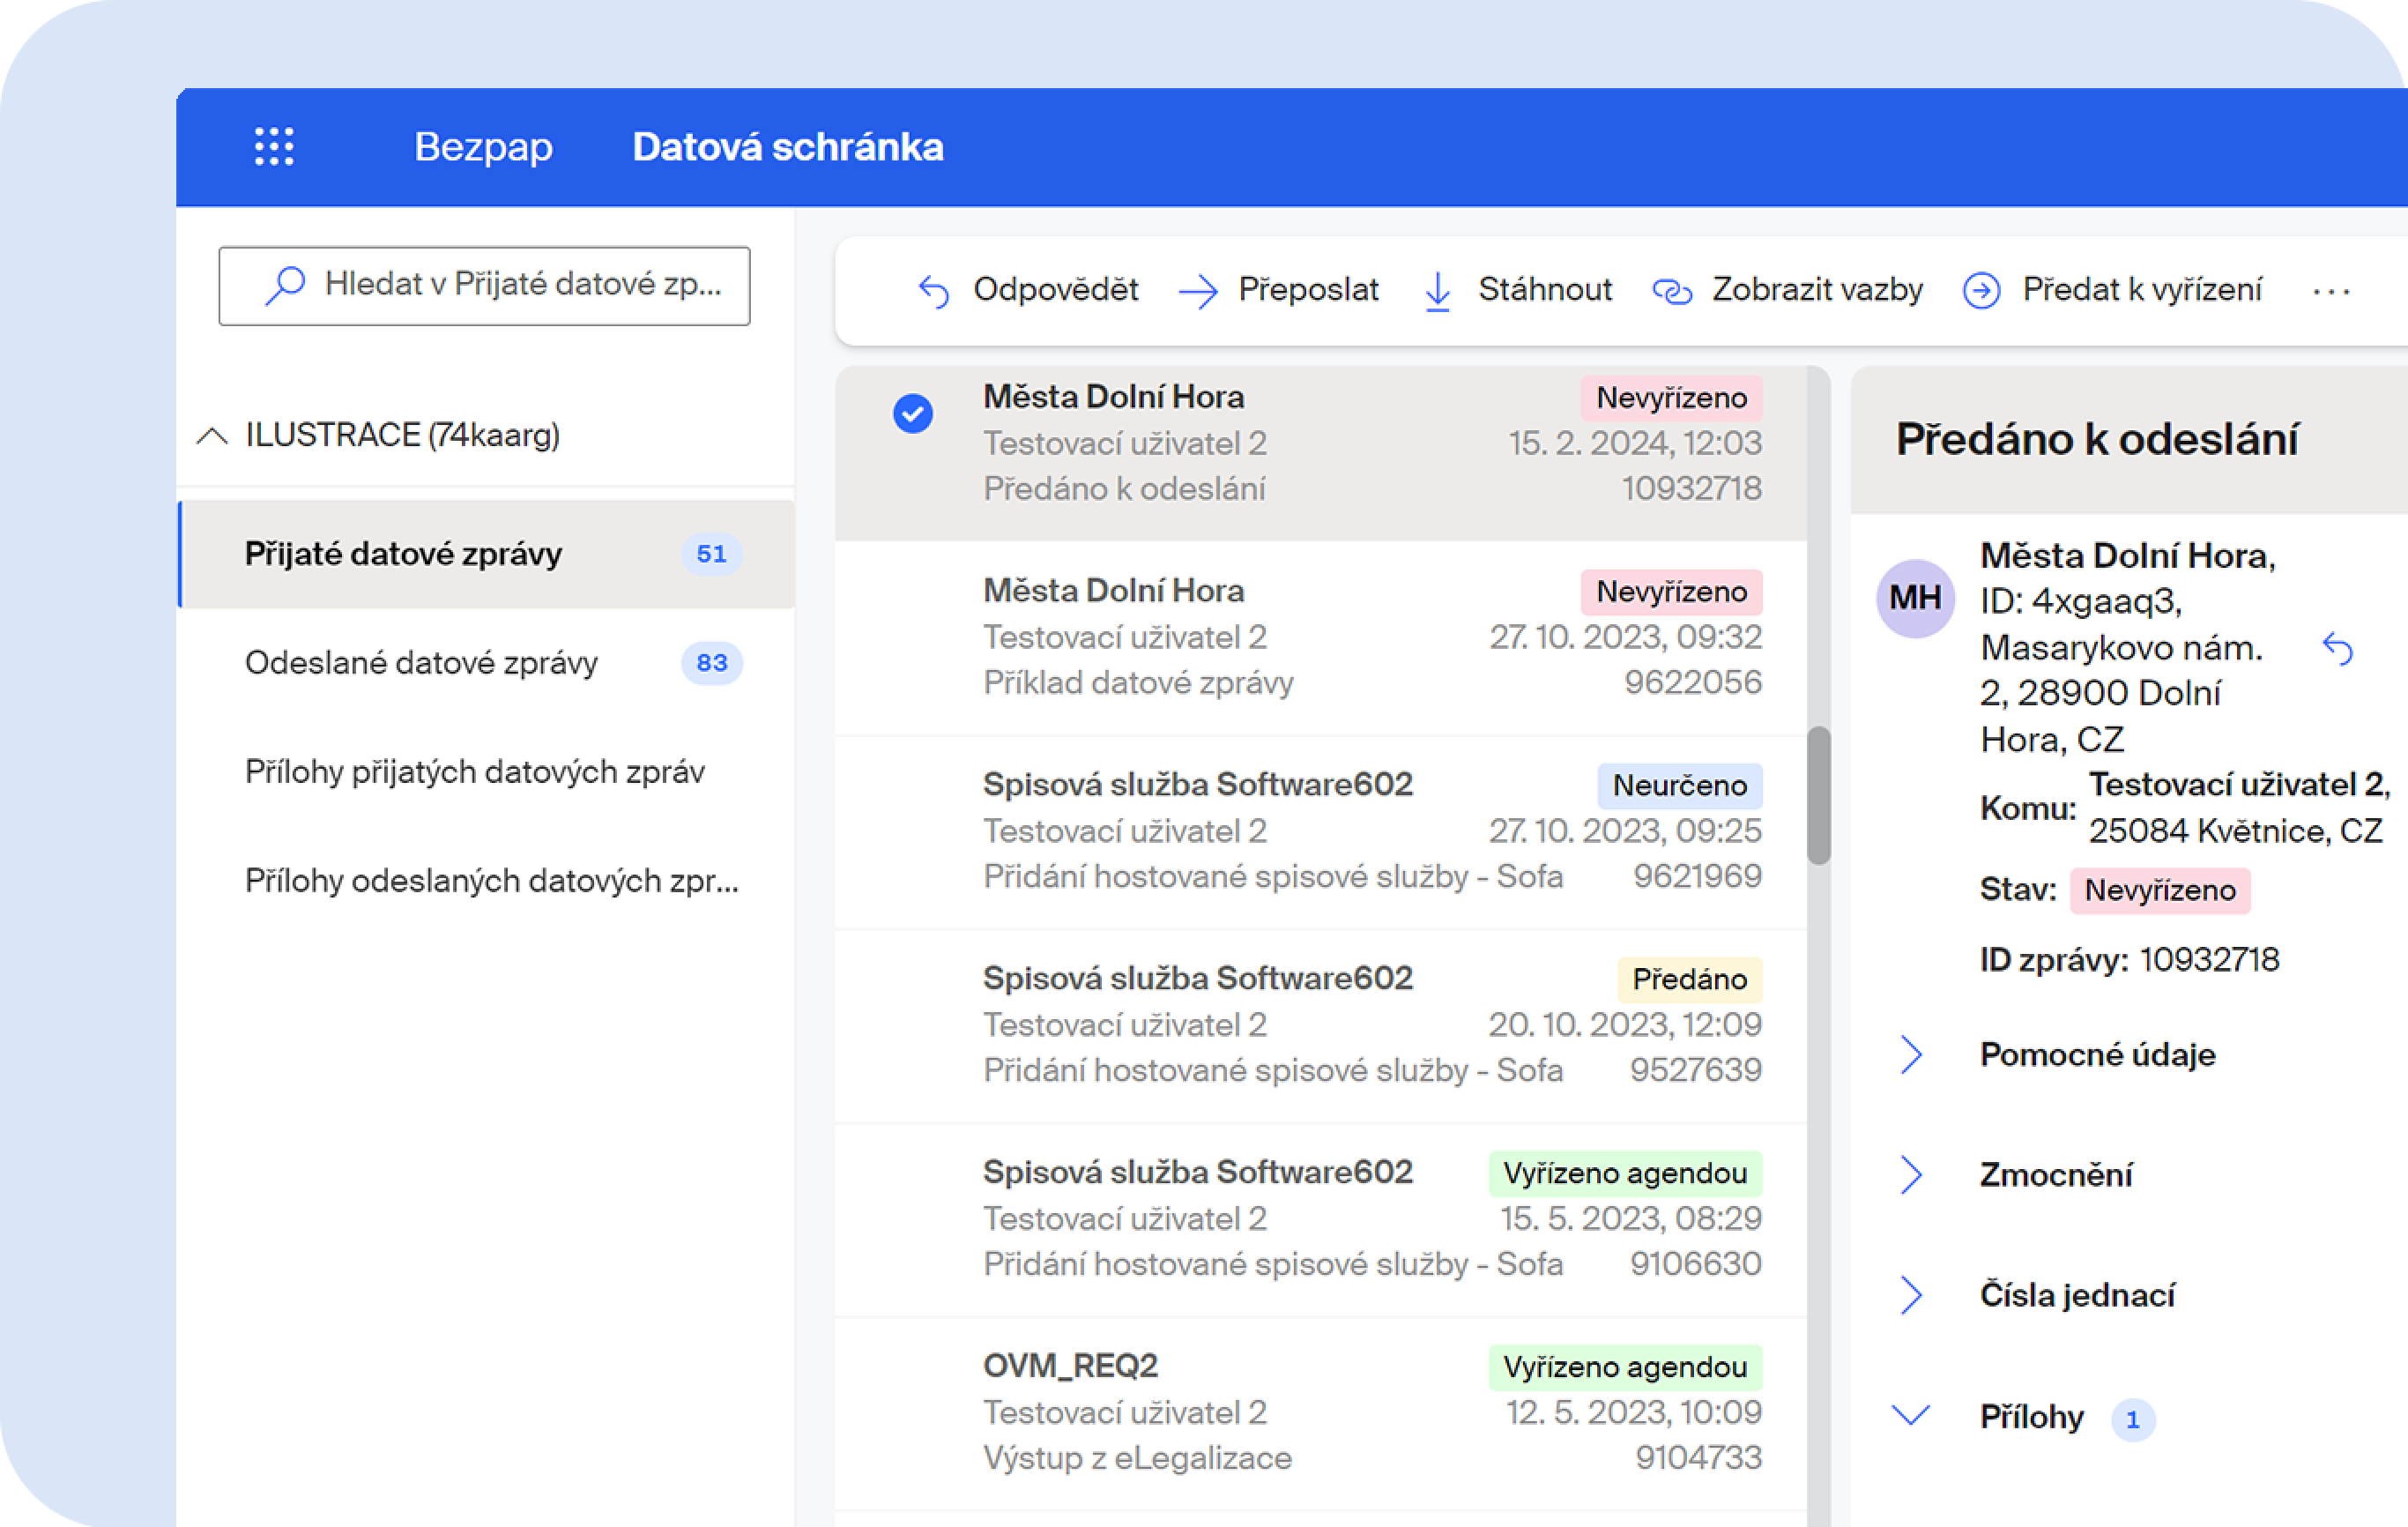Open Přílohy přijatých datových zpráv
The height and width of the screenshot is (1527, 2408).
point(474,771)
